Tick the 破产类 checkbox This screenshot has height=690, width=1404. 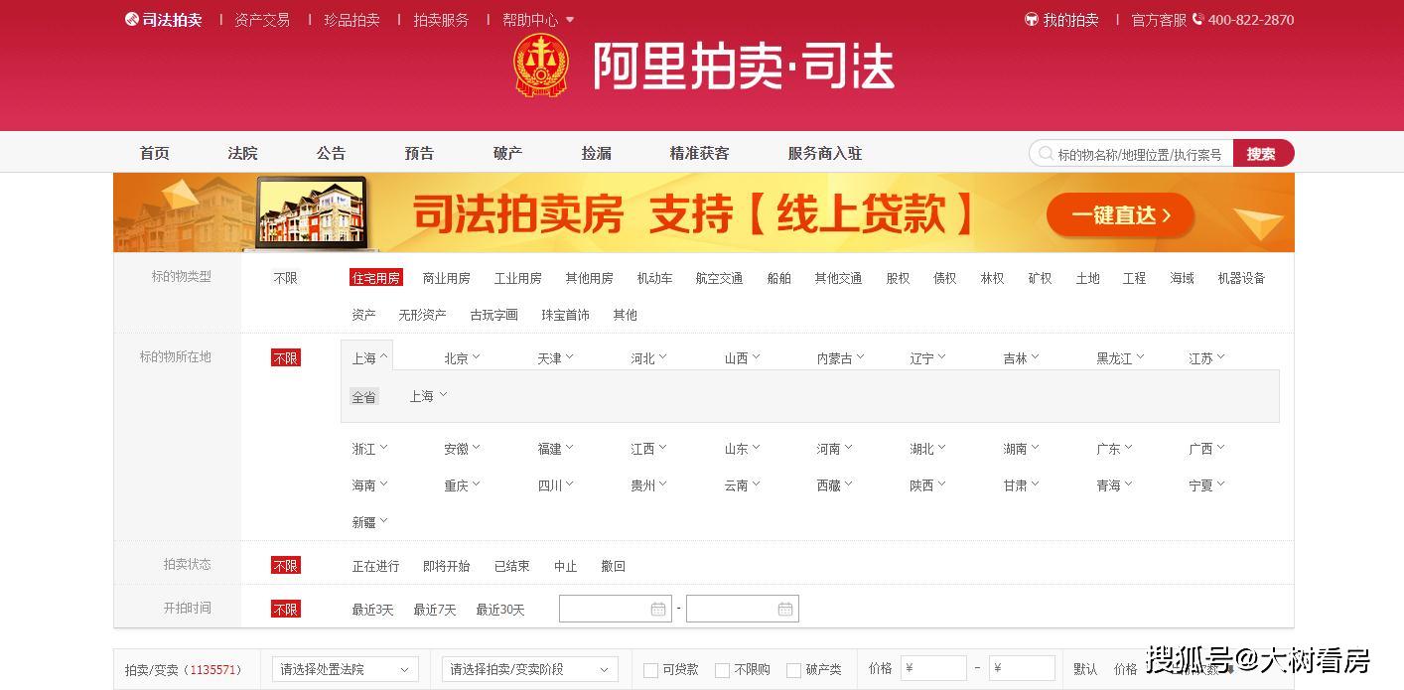point(793,670)
